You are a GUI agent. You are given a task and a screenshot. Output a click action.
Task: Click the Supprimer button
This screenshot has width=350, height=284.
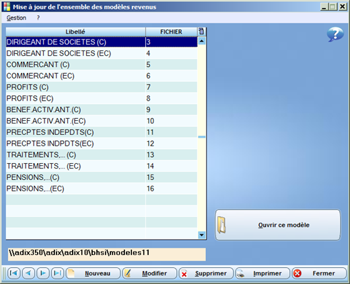[206, 273]
